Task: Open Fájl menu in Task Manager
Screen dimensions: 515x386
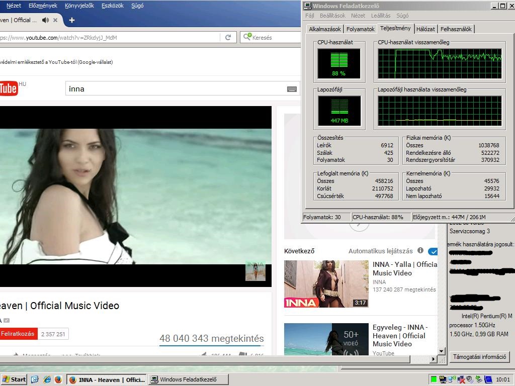Action: [x=309, y=16]
